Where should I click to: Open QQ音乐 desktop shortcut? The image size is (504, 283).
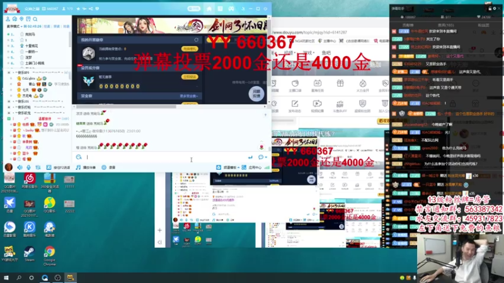[50, 206]
